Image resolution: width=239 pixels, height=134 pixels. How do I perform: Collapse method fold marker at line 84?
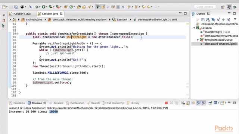18,33
